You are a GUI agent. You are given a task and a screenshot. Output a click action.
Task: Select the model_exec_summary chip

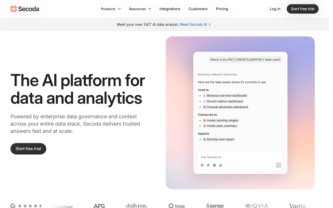click(220, 126)
